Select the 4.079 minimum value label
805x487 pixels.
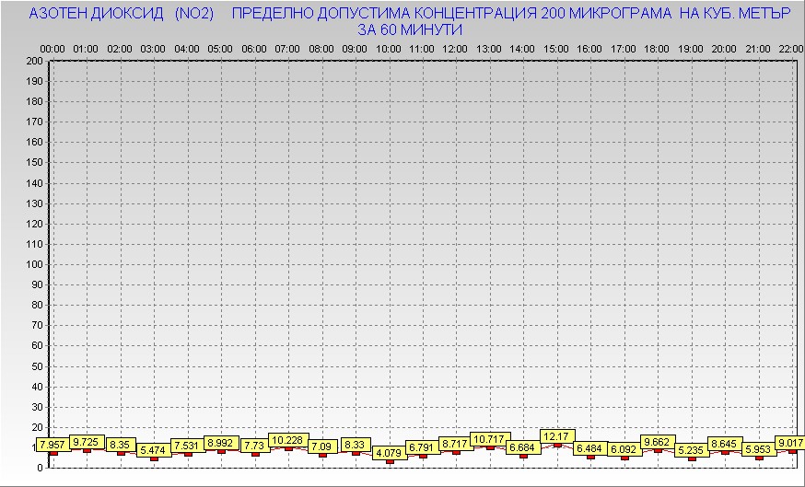pos(390,453)
